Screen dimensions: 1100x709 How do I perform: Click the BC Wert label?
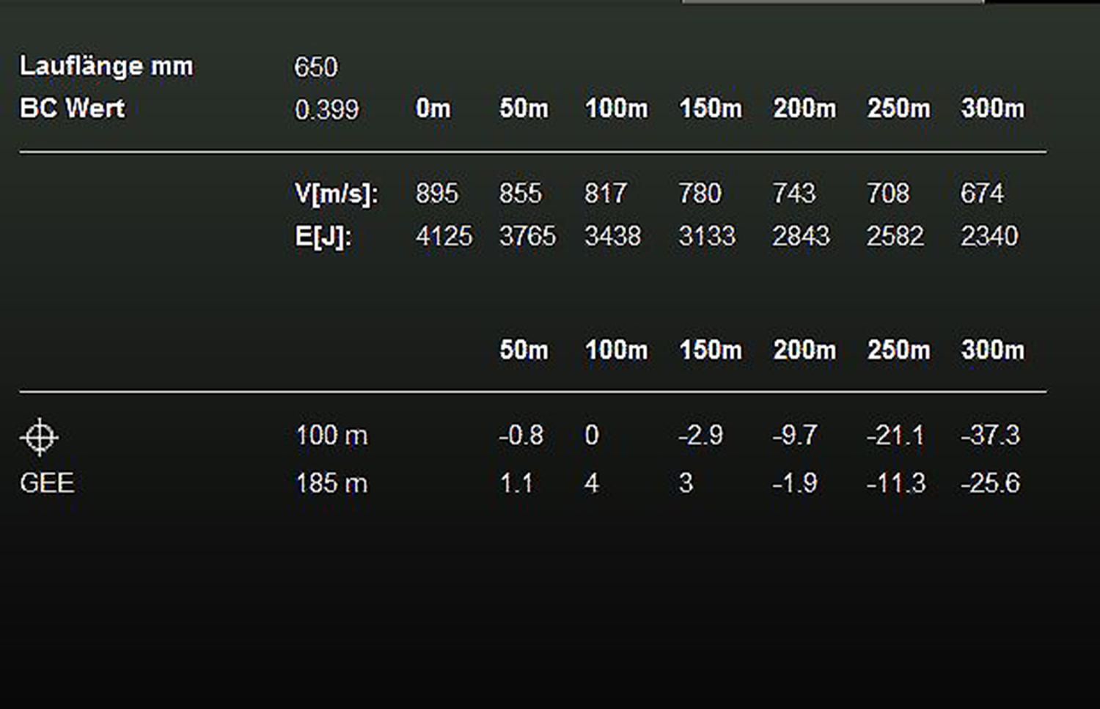point(72,109)
